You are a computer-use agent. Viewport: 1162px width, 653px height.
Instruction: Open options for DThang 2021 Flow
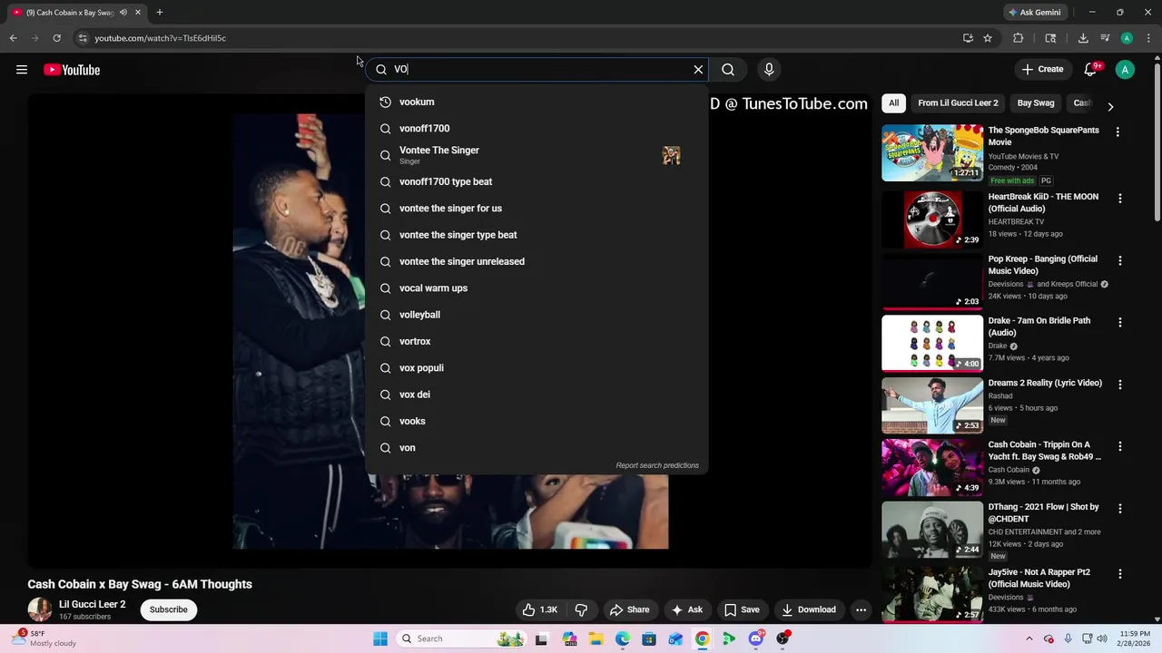[1120, 509]
